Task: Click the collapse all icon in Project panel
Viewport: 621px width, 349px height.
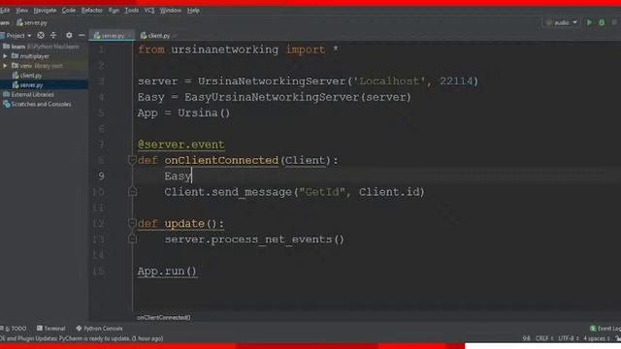Action: coord(53,35)
